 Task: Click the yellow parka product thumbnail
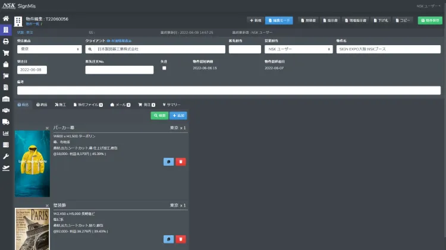coord(33,163)
